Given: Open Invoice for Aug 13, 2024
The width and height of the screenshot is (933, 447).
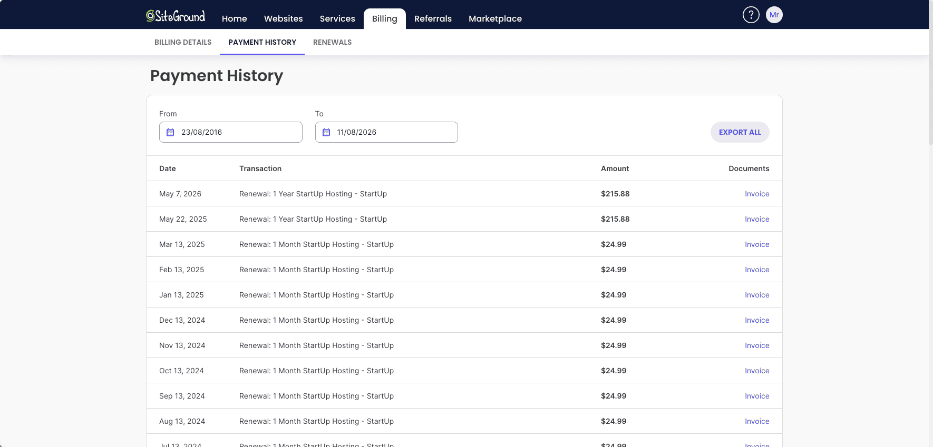Looking at the screenshot, I should click(x=757, y=421).
